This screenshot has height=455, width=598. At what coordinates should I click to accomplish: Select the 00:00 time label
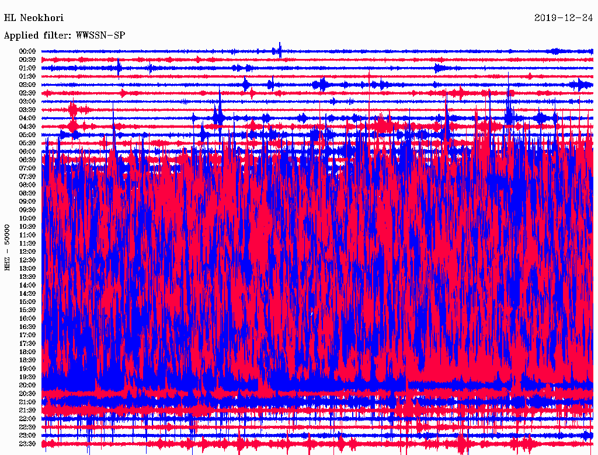pos(27,51)
